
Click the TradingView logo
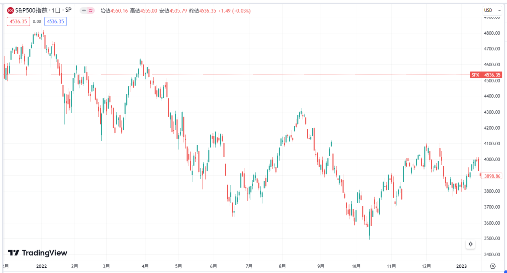tap(38, 253)
